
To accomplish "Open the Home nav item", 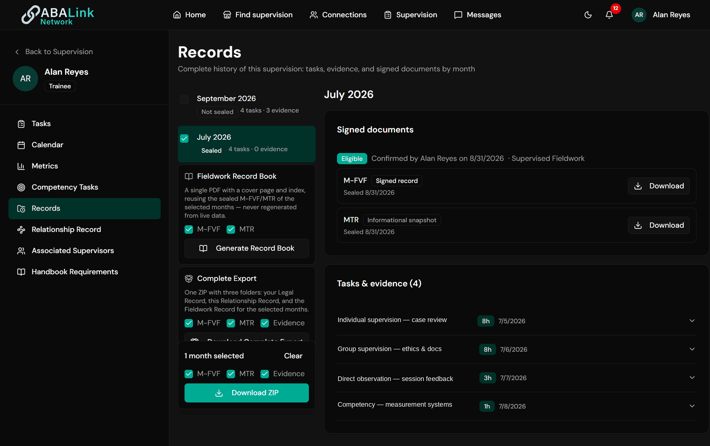I will click(x=189, y=15).
